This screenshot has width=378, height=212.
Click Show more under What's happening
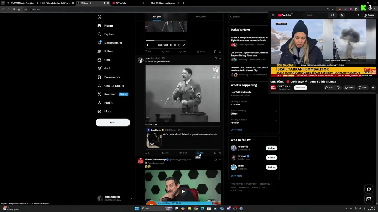[x=236, y=130]
